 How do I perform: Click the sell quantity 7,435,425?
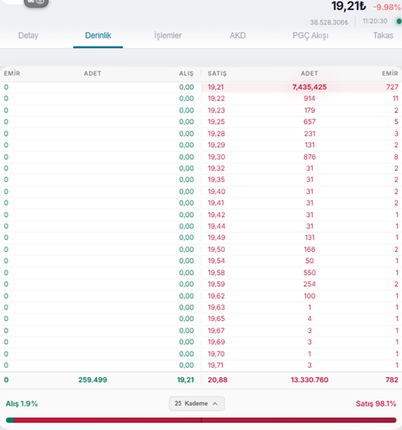[310, 87]
